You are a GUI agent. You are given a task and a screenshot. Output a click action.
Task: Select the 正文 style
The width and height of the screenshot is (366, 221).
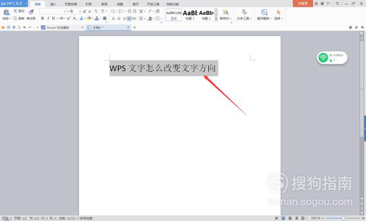click(174, 15)
